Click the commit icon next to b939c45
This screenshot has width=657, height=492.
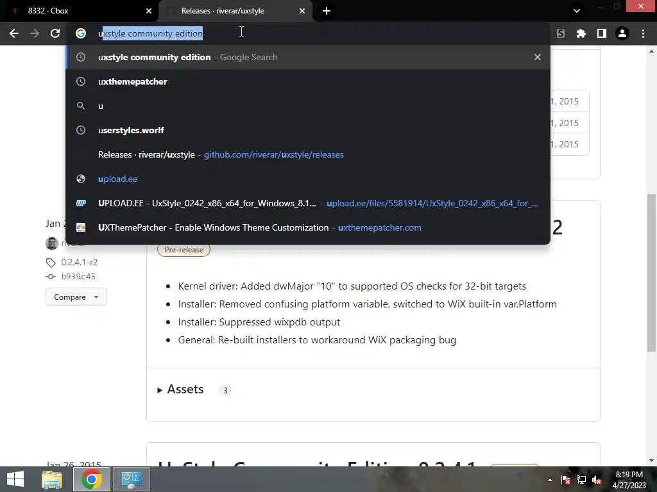pyautogui.click(x=51, y=277)
